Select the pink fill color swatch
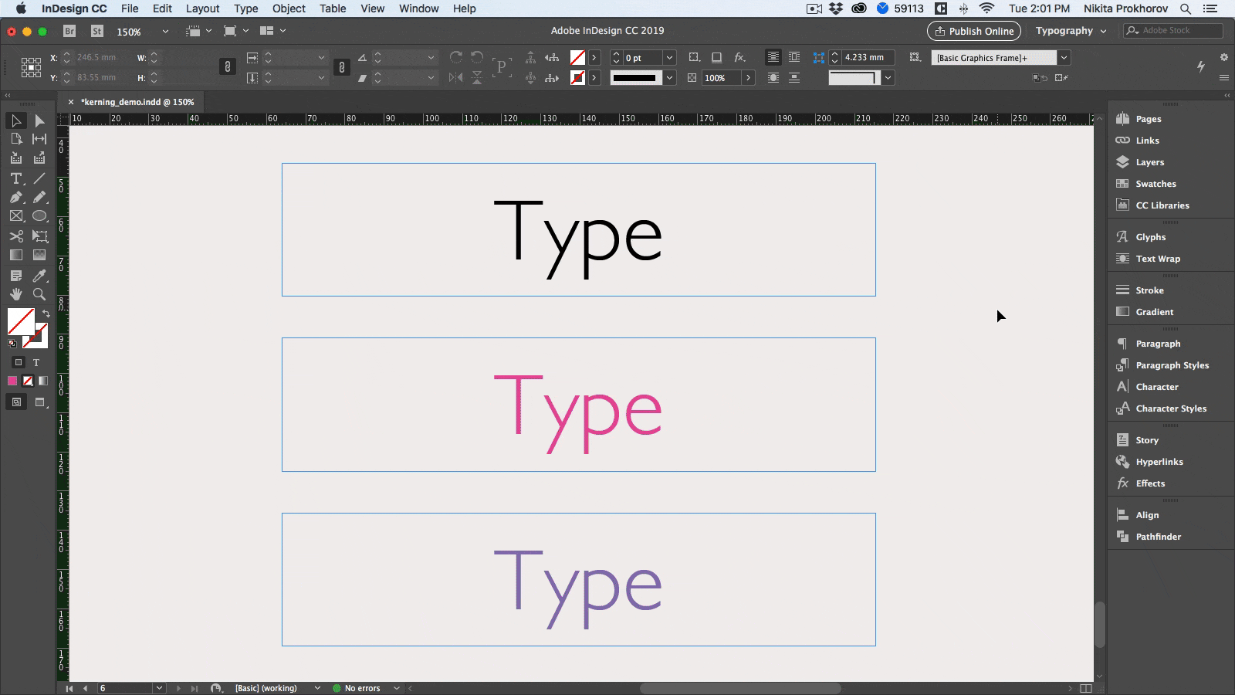 click(x=12, y=381)
